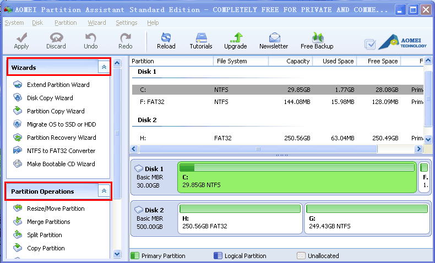
Task: Click the Free Backup toolbar icon
Action: [317, 37]
